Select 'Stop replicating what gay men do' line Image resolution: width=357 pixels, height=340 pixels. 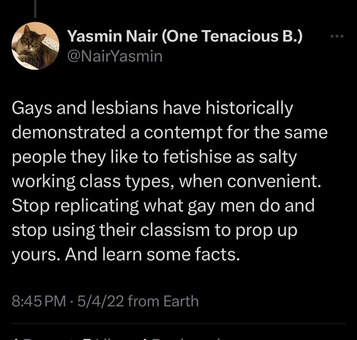[163, 206]
